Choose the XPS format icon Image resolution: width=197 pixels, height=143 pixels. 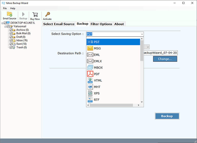pos(90,93)
